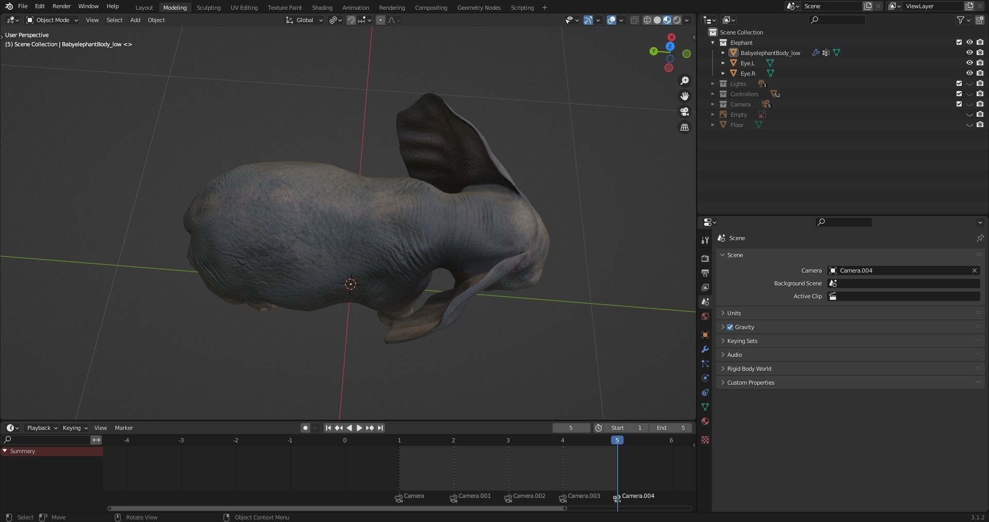The height and width of the screenshot is (522, 989).
Task: Open Marker menu in timeline
Action: [124, 428]
